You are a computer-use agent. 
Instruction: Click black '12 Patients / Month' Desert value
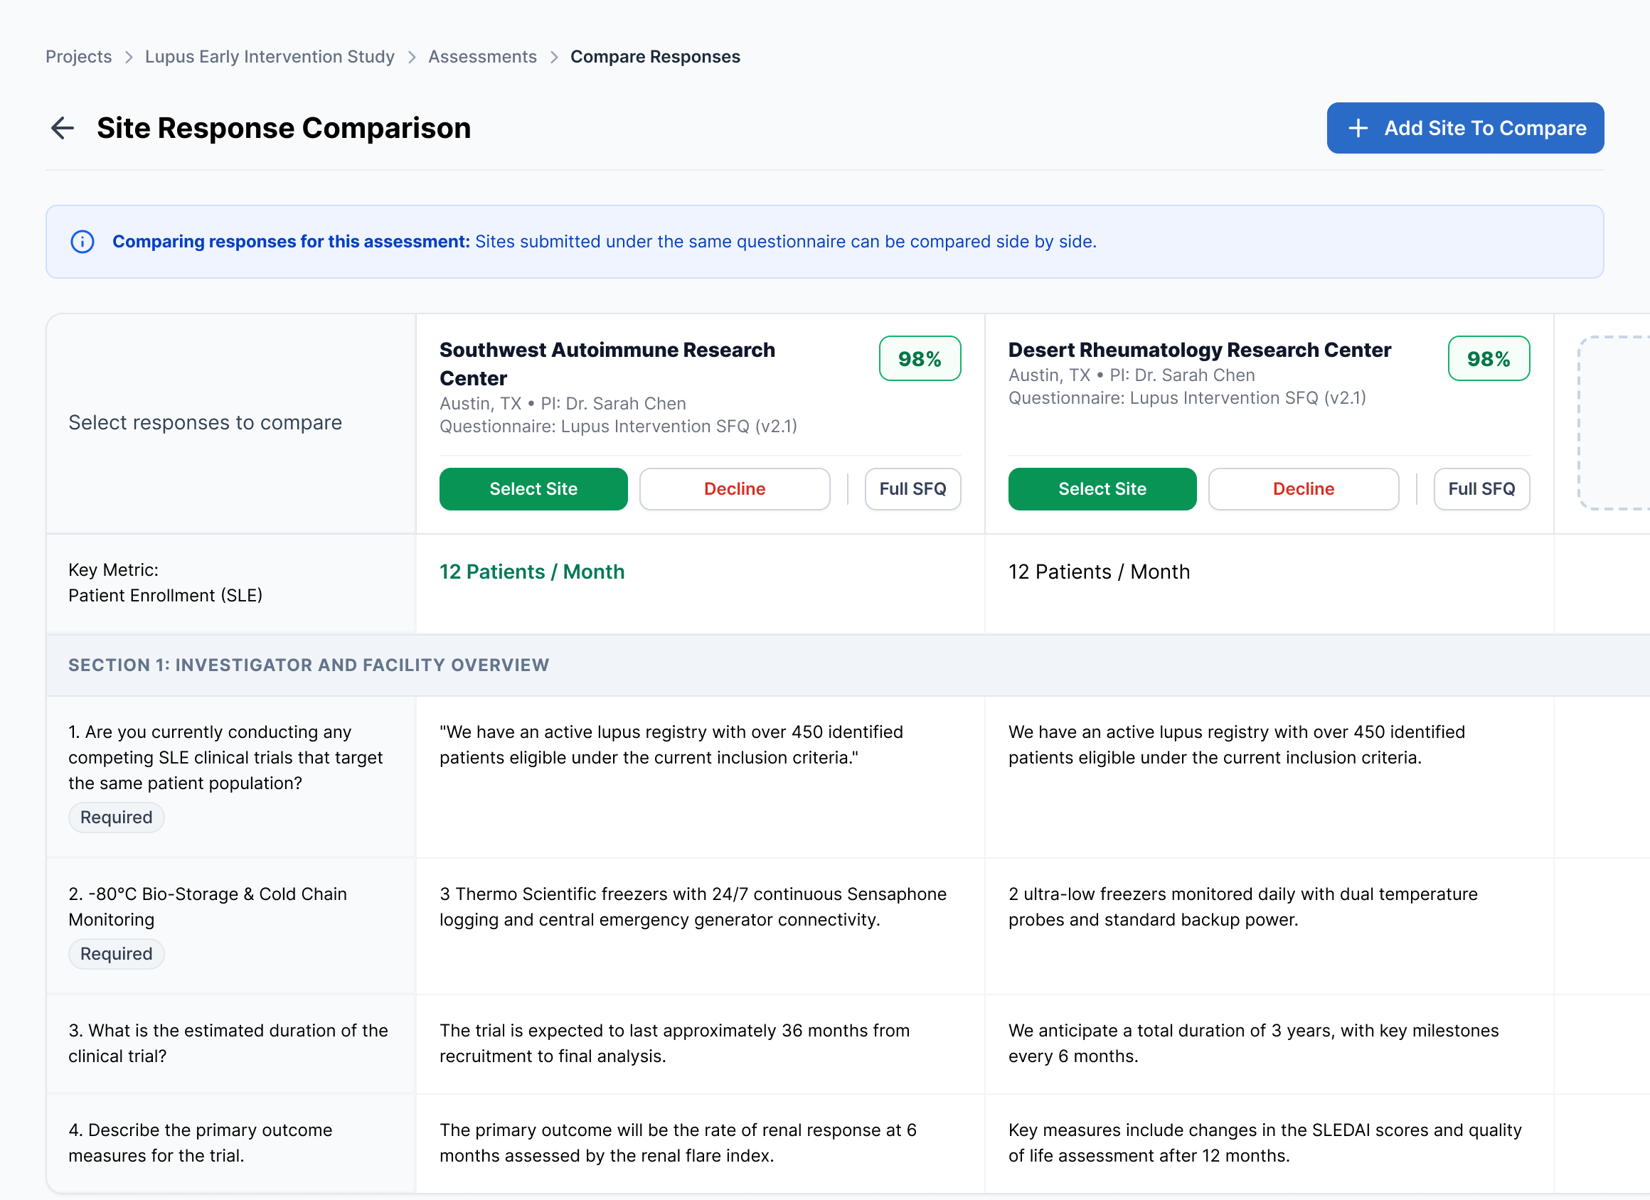[1099, 572]
